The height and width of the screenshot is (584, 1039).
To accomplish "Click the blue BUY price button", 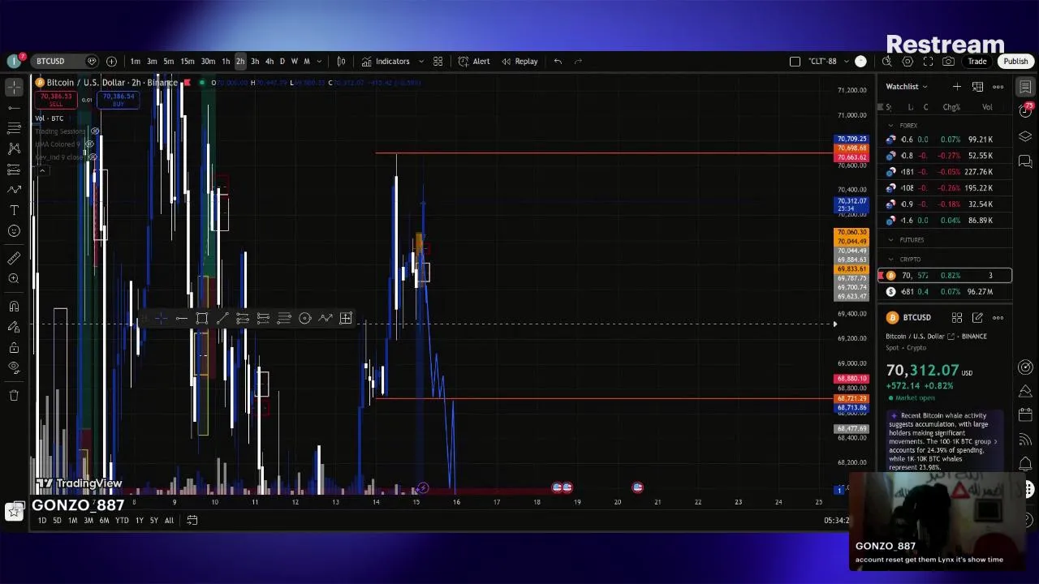I will [119, 99].
